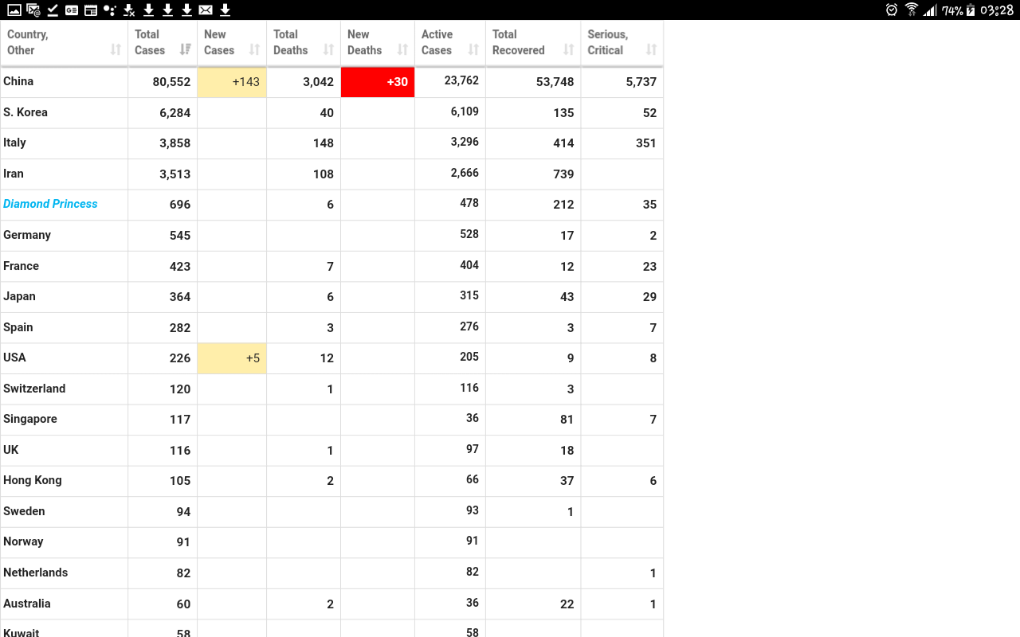The width and height of the screenshot is (1020, 637).
Task: Click the sort arrows beside Total Deaths
Action: pos(328,50)
